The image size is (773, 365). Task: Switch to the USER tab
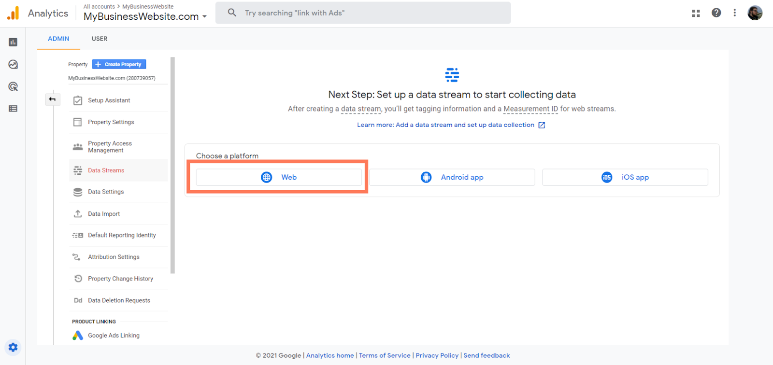point(100,39)
